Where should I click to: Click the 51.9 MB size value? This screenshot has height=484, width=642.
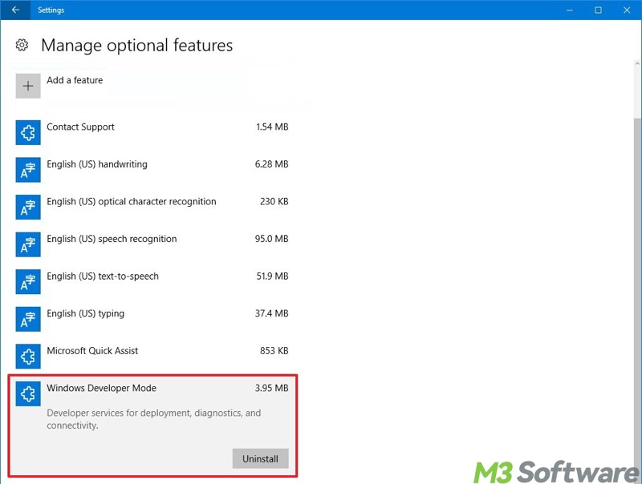(273, 276)
